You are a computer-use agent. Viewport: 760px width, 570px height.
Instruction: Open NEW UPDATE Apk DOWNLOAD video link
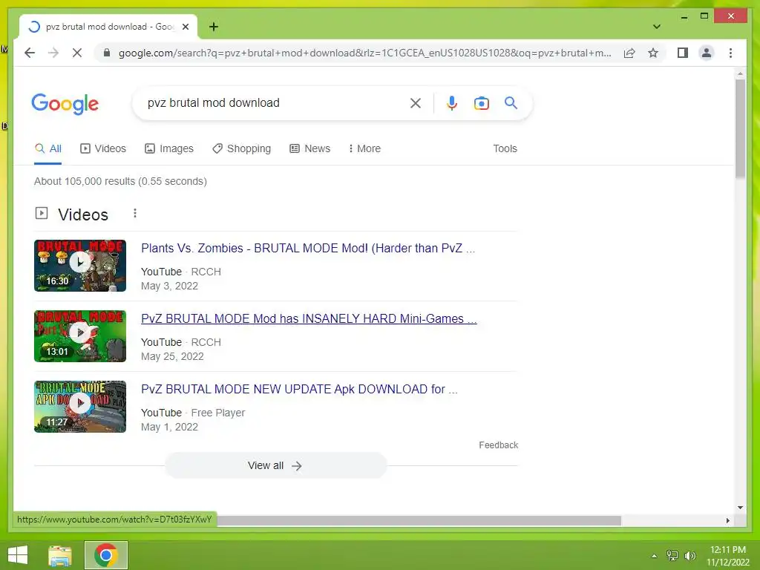click(x=299, y=389)
